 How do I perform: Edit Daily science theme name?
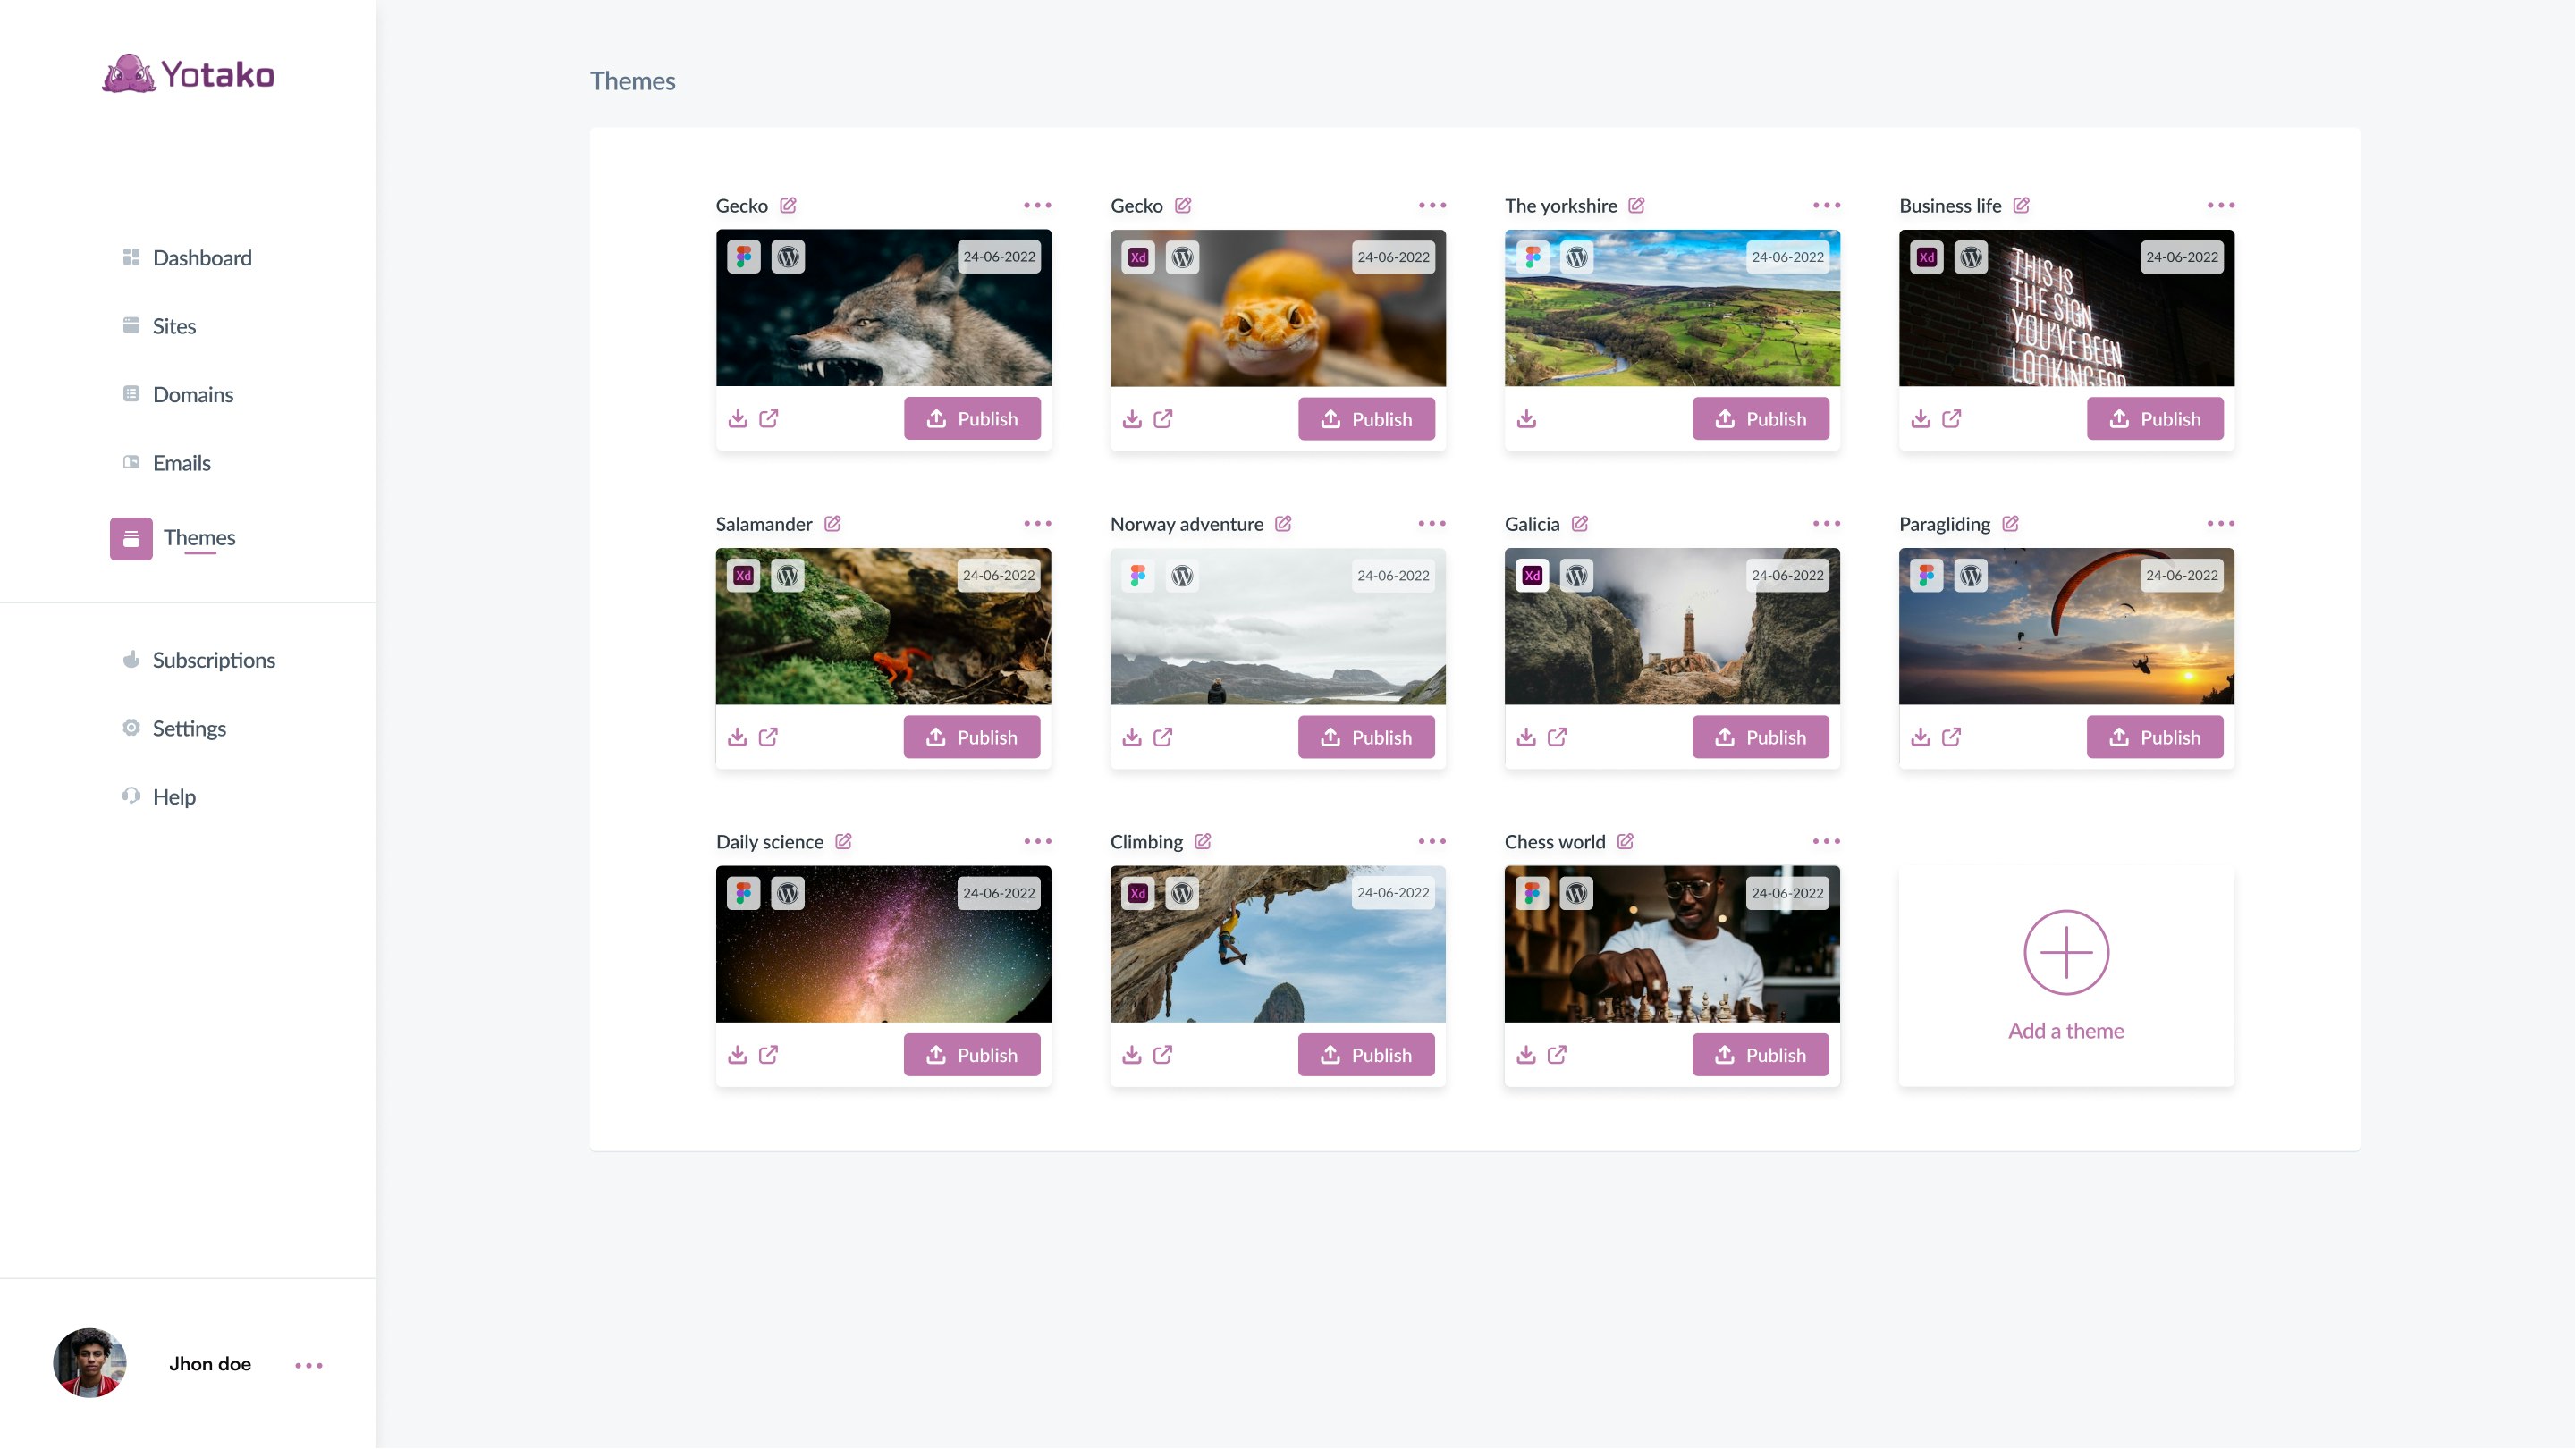(843, 841)
